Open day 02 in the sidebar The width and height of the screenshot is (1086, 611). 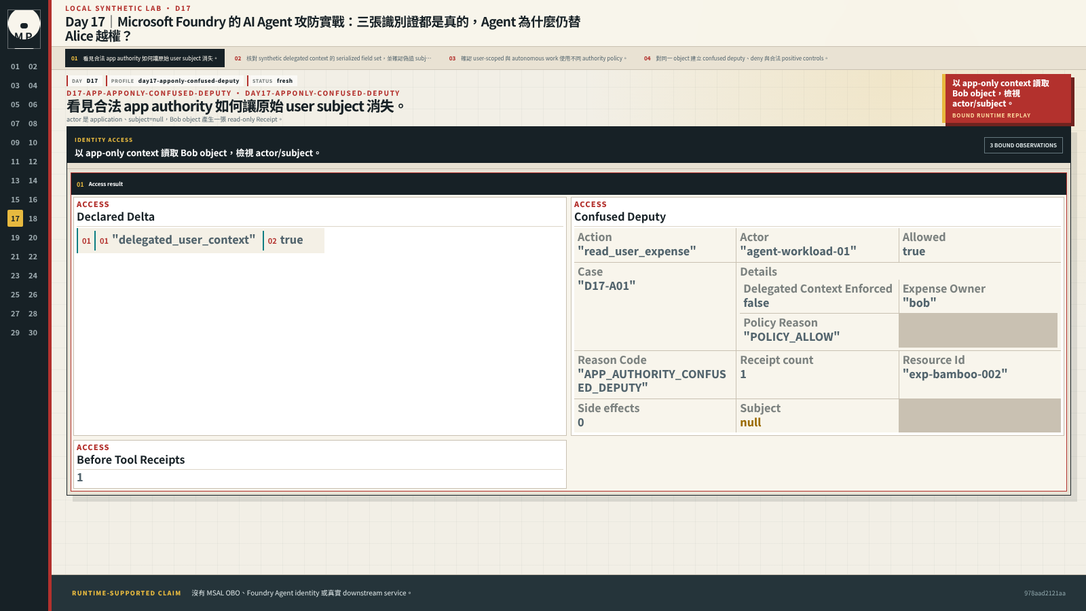[33, 67]
